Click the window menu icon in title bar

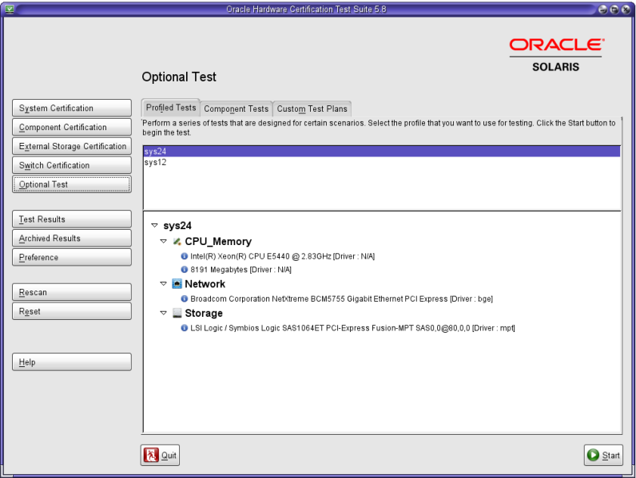pos(9,8)
